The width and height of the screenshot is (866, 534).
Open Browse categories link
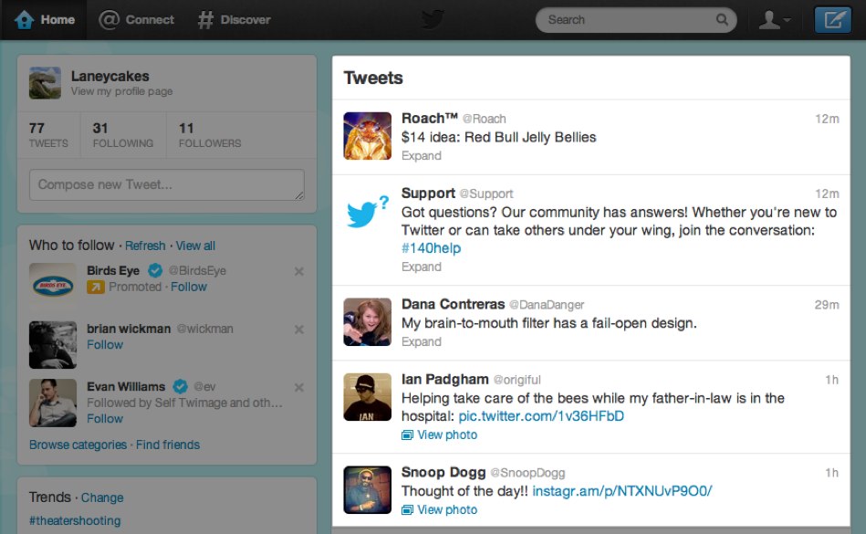[x=78, y=445]
